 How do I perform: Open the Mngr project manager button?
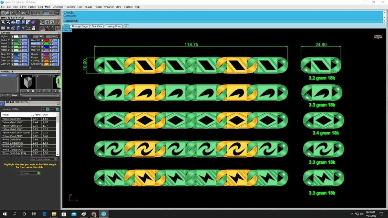pos(15,95)
